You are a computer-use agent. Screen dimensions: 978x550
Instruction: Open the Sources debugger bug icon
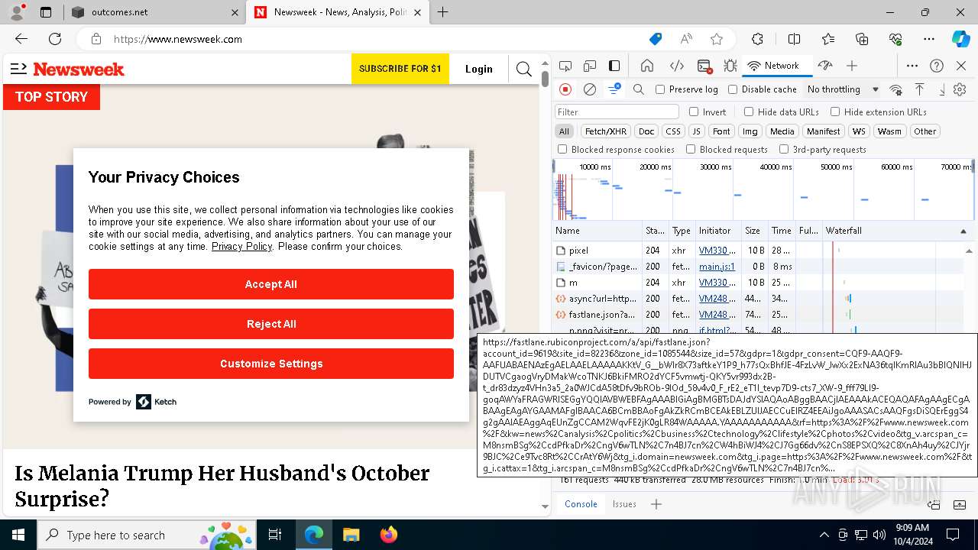(730, 66)
